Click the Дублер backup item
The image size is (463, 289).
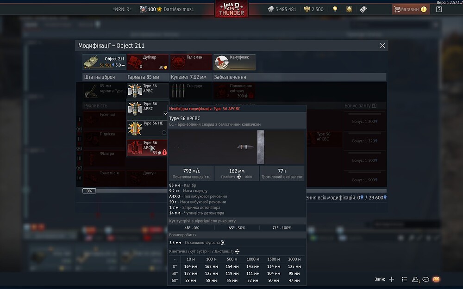tap(148, 62)
